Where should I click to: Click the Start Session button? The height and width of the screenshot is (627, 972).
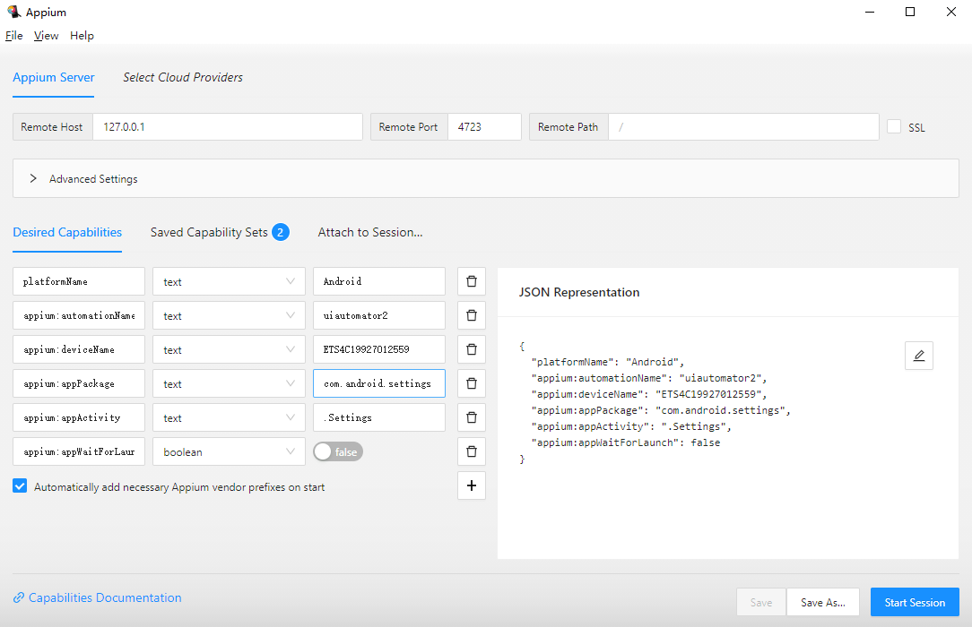[x=914, y=602]
